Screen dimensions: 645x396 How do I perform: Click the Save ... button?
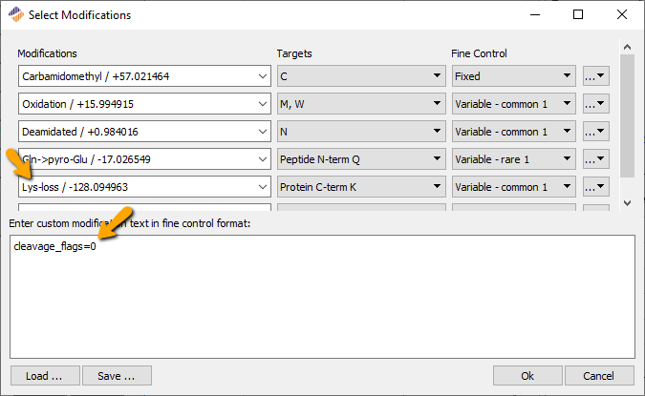pyautogui.click(x=116, y=376)
